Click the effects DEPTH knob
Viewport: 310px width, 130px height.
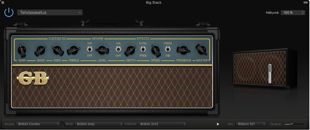coord(130,50)
